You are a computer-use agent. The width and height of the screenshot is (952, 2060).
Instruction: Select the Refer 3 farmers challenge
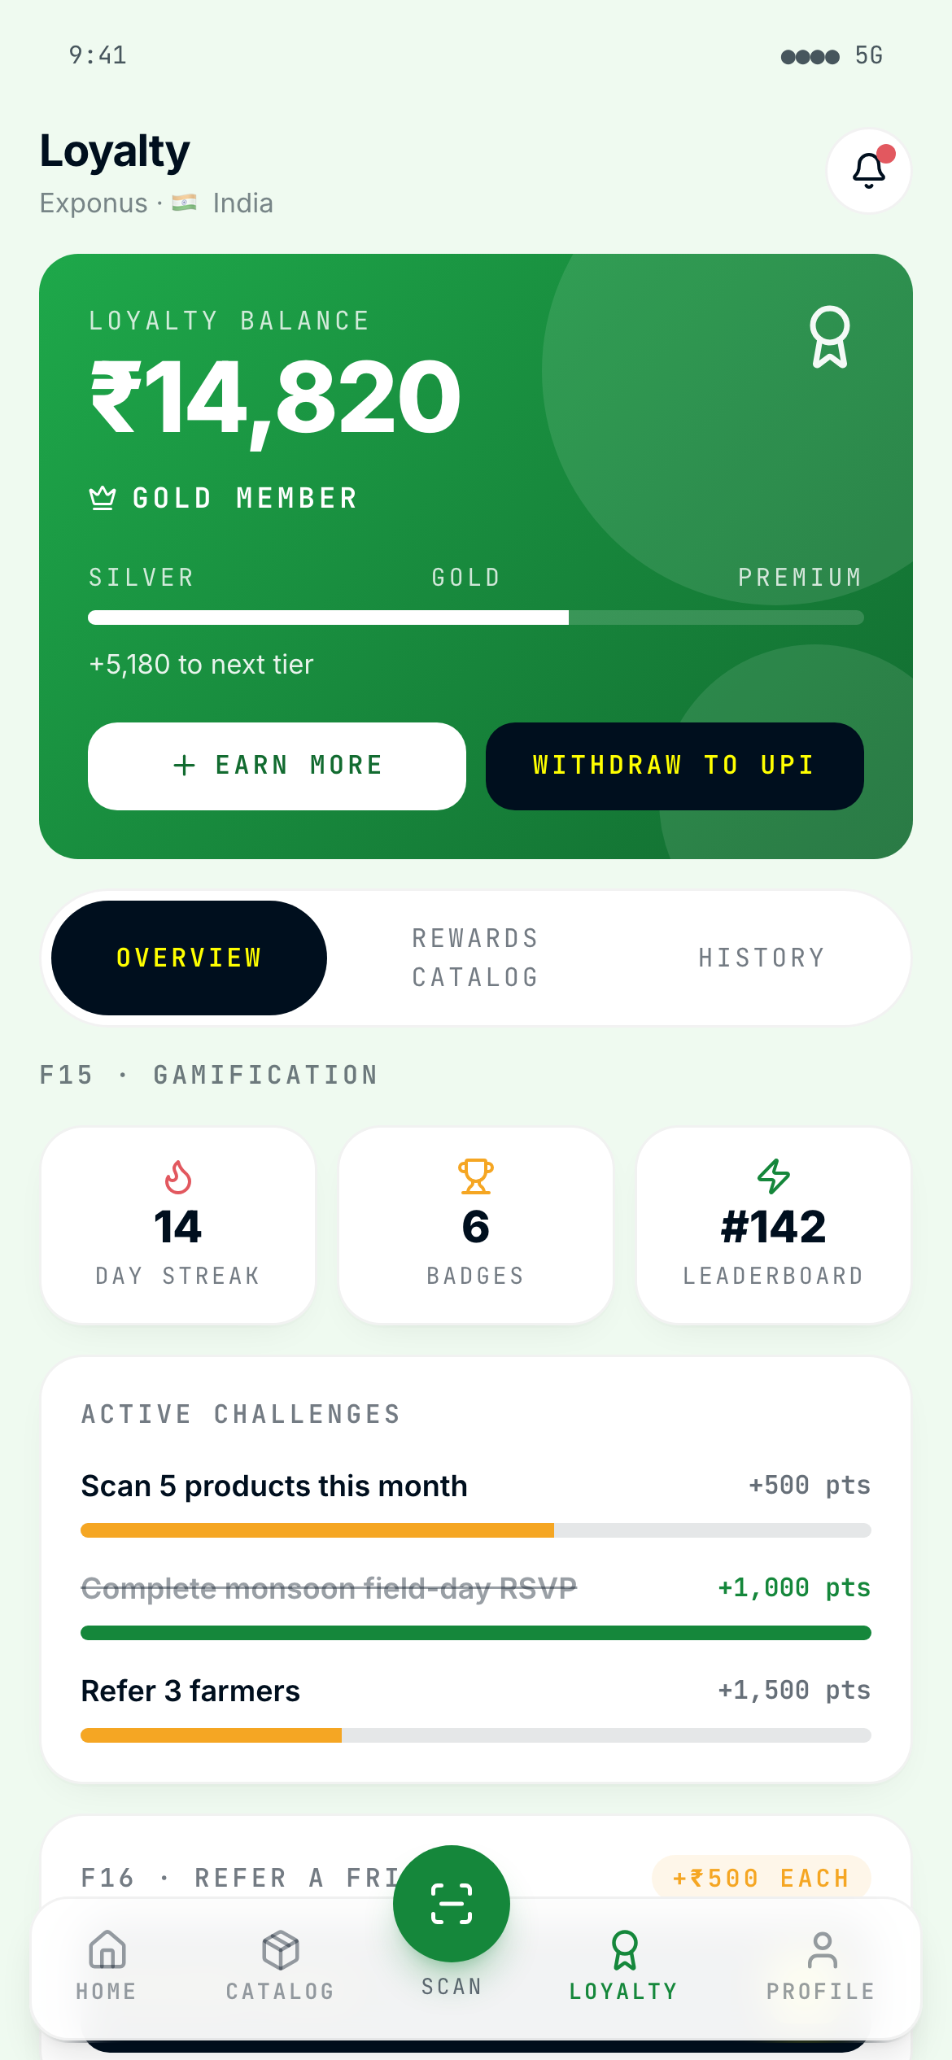pyautogui.click(x=190, y=1691)
